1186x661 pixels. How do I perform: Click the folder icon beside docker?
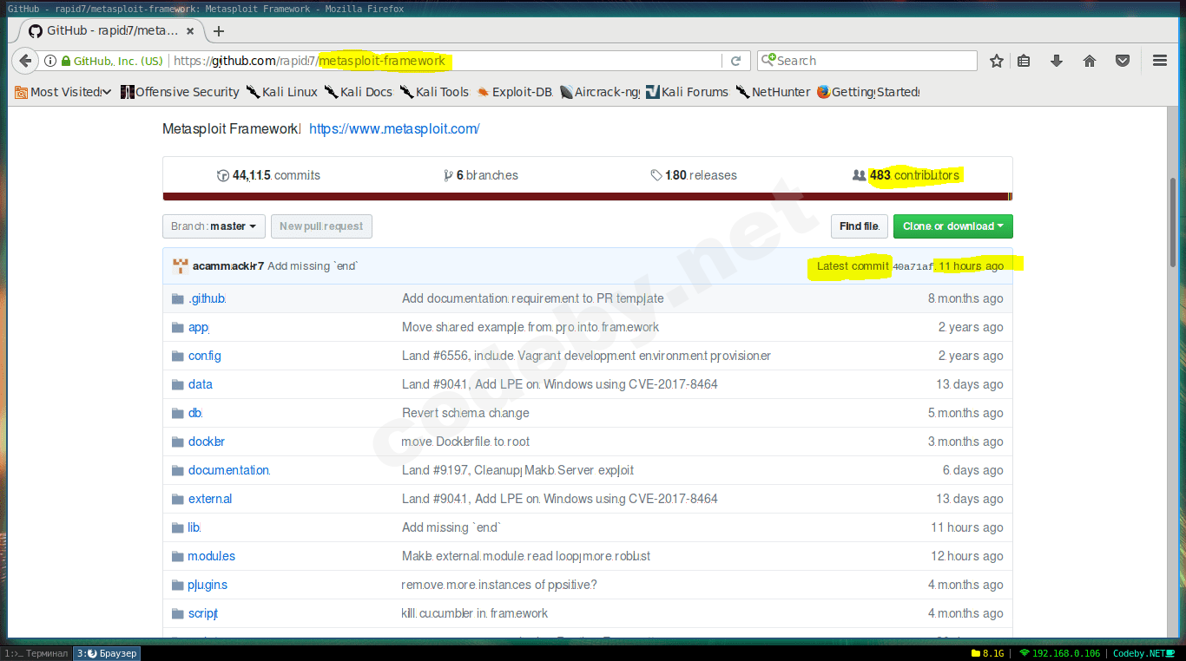[178, 442]
